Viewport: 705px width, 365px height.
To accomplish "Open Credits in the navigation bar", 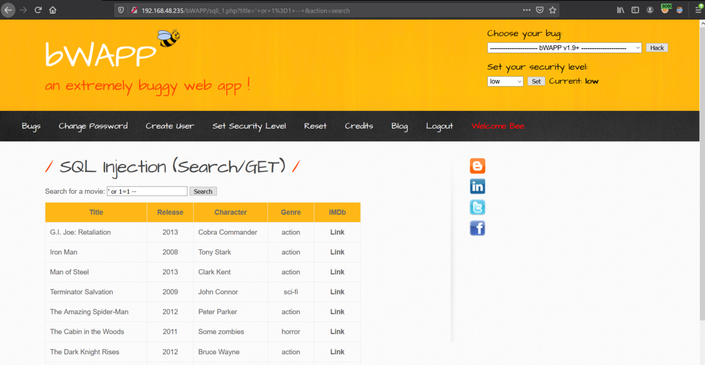I will click(359, 126).
